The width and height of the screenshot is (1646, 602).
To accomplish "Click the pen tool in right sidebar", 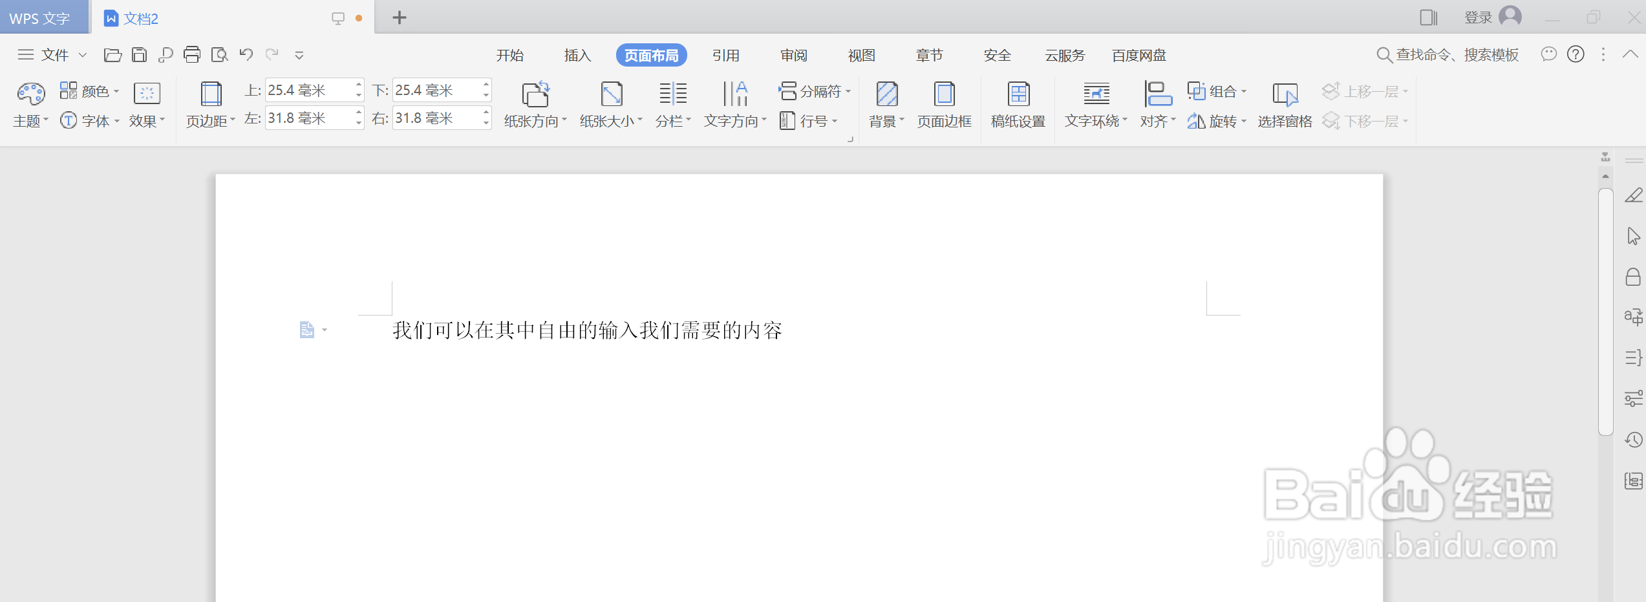I will (x=1634, y=195).
